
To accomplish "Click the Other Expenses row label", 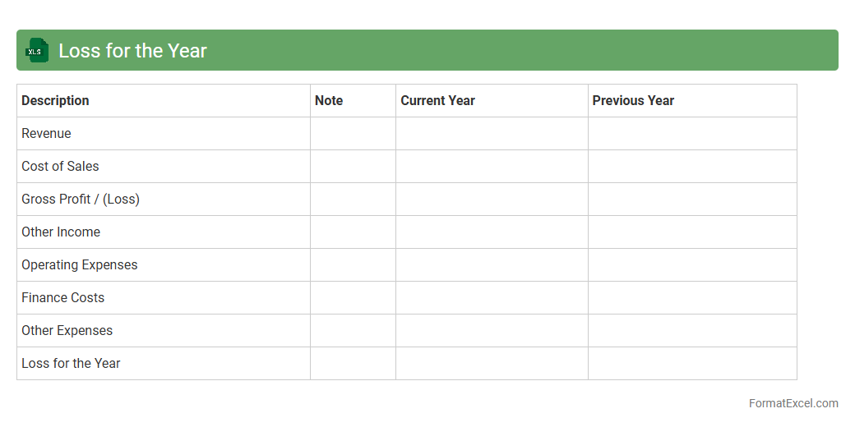I will 67,330.
